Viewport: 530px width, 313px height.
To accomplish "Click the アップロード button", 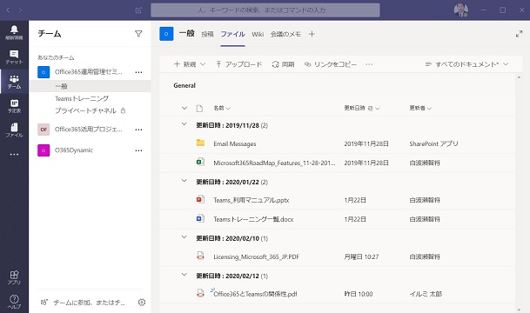I will click(x=239, y=64).
